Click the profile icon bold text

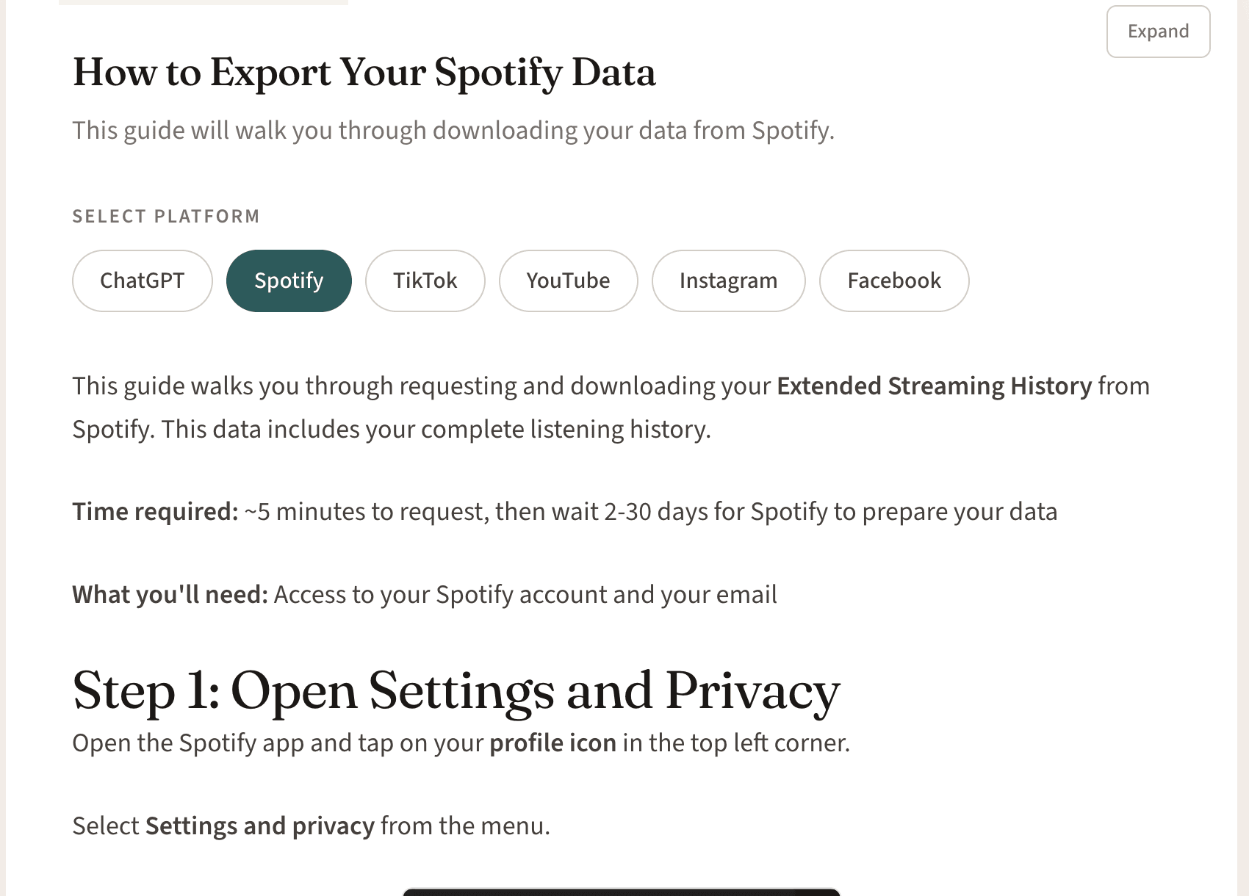(x=552, y=743)
